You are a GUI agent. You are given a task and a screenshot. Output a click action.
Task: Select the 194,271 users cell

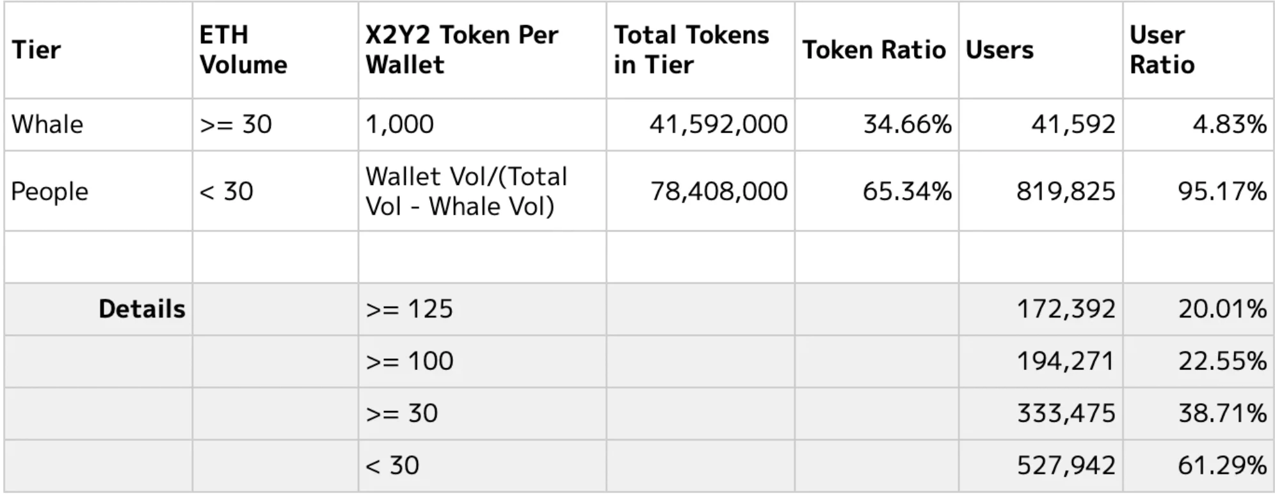coord(1066,361)
